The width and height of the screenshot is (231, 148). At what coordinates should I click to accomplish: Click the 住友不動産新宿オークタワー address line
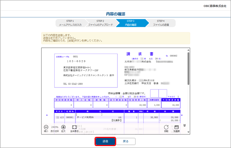click(81, 70)
